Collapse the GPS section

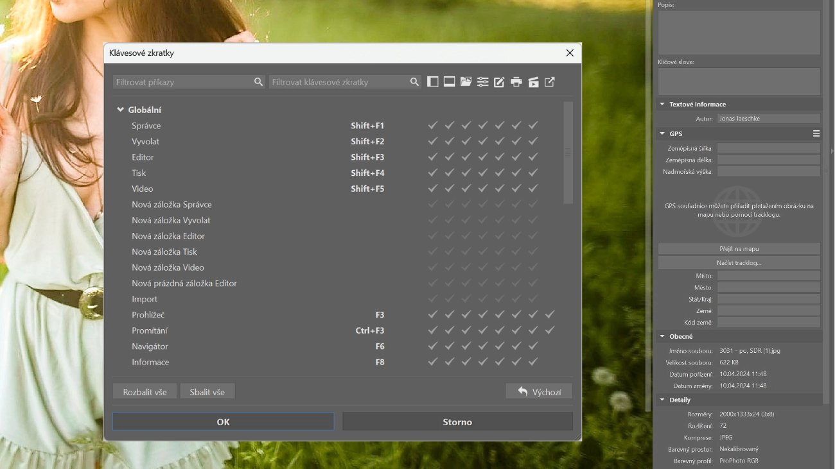[x=662, y=133]
